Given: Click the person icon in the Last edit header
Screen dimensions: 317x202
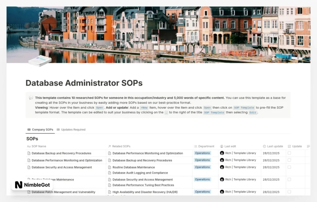Looking at the screenshot, I should pos(222,146).
